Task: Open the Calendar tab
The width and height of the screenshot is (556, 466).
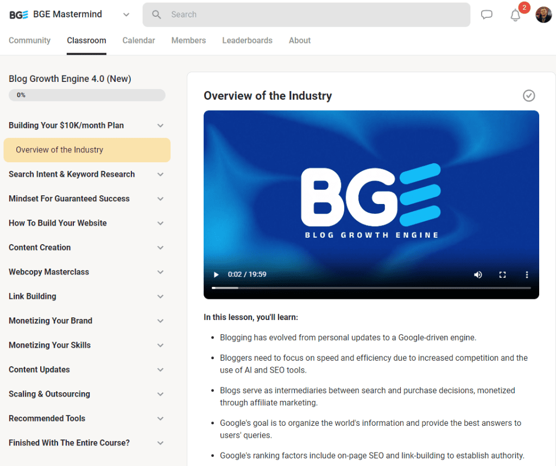Action: (x=138, y=40)
